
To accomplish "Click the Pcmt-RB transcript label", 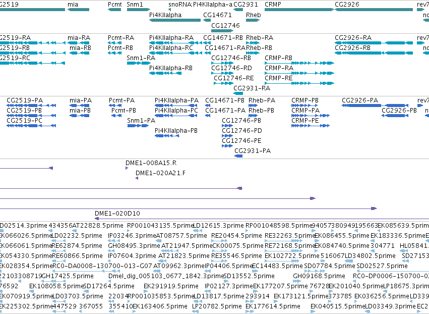I will [x=120, y=47].
